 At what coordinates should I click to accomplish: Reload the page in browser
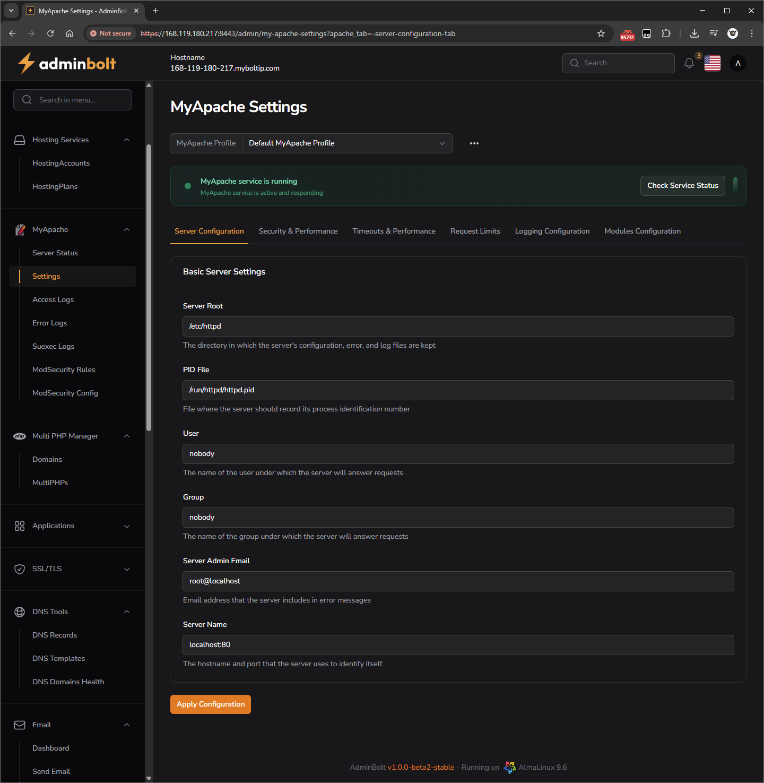[x=50, y=33]
